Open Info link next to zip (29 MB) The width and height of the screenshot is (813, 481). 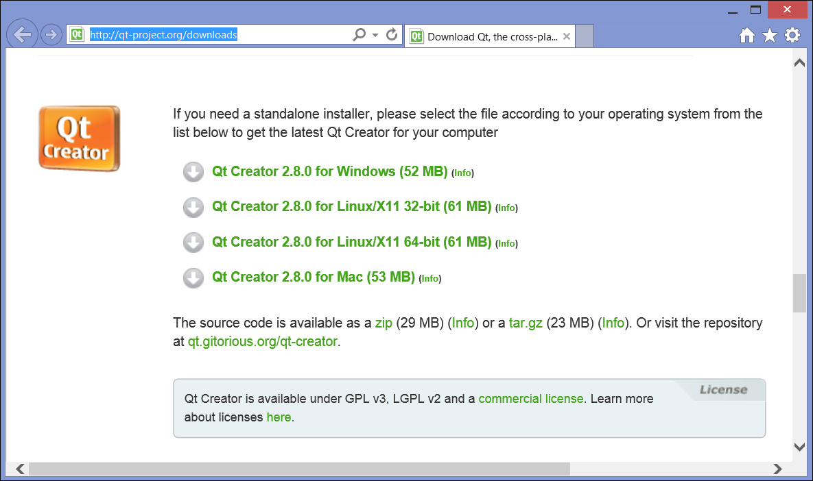click(463, 323)
